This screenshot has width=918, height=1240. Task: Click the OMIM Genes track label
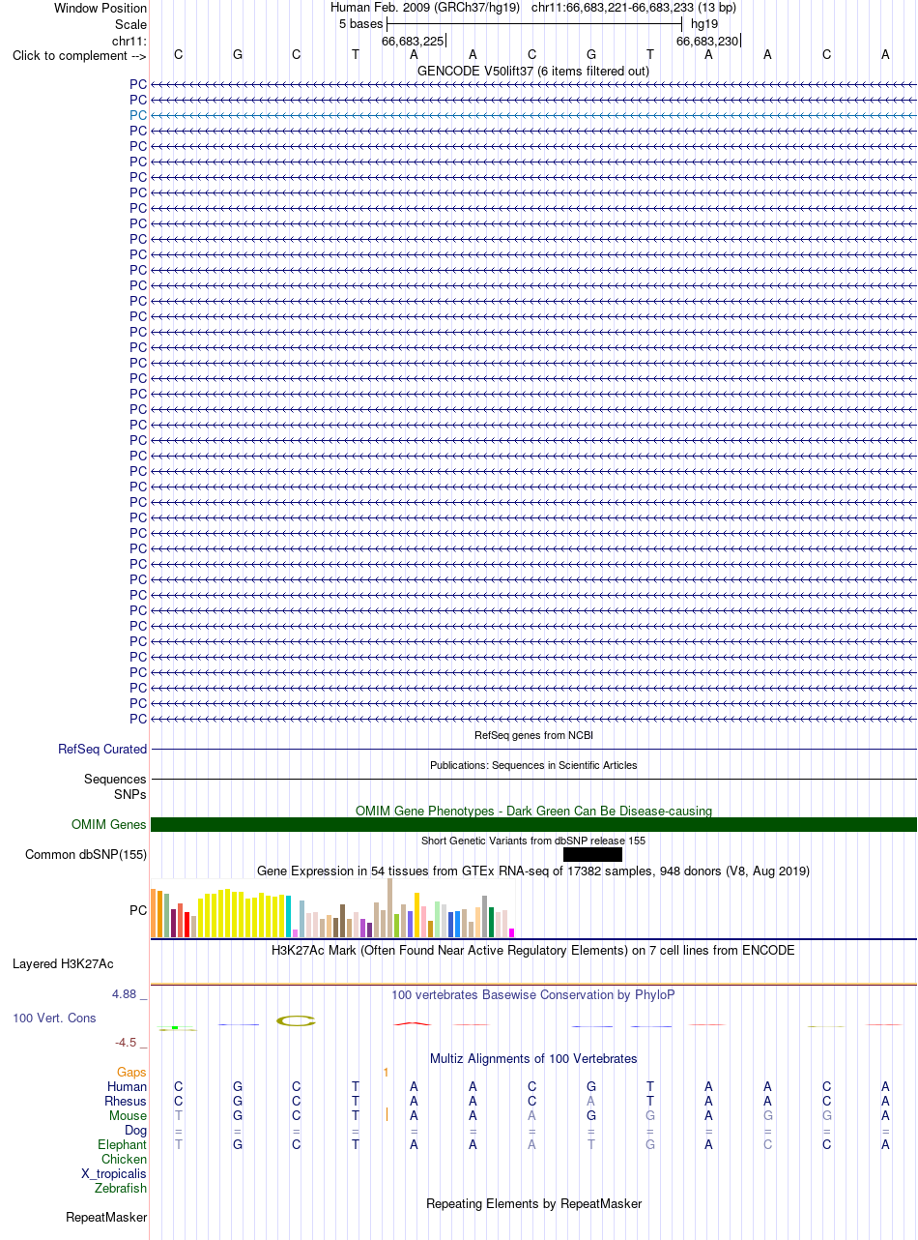pyautogui.click(x=109, y=824)
